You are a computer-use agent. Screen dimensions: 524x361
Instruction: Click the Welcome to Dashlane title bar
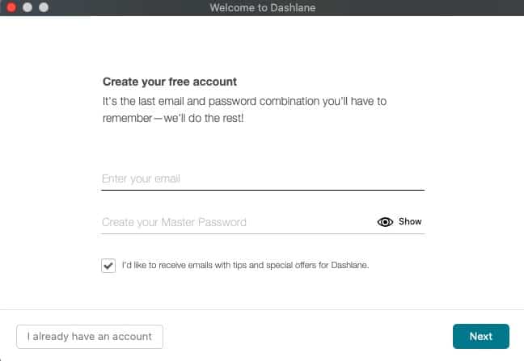(x=262, y=7)
